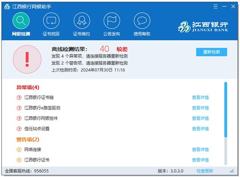Click the signal bars status icon
The height and width of the screenshot is (177, 240).
pos(232,171)
